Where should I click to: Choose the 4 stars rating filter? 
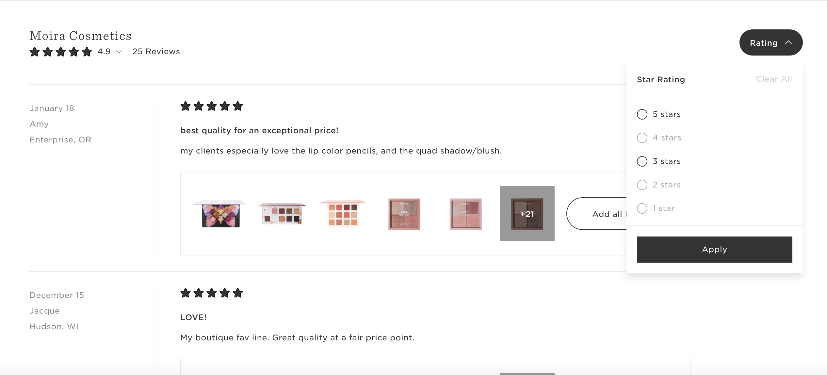point(642,138)
